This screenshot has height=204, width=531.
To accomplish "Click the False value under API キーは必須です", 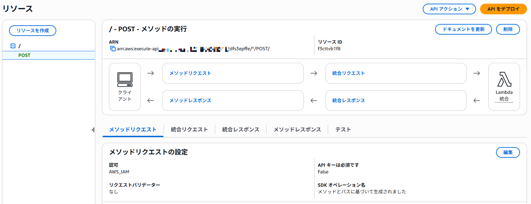I will 323,172.
